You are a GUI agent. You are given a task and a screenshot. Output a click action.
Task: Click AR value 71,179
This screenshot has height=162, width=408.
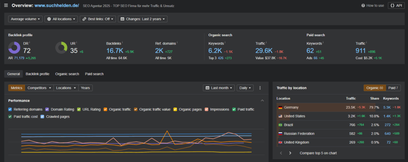tap(19, 58)
